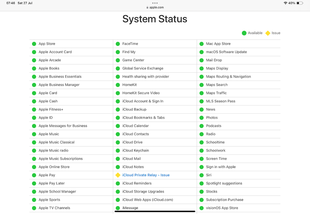The image size is (310, 214).
Task: Select the MLS Season Pass entry
Action: (x=221, y=101)
